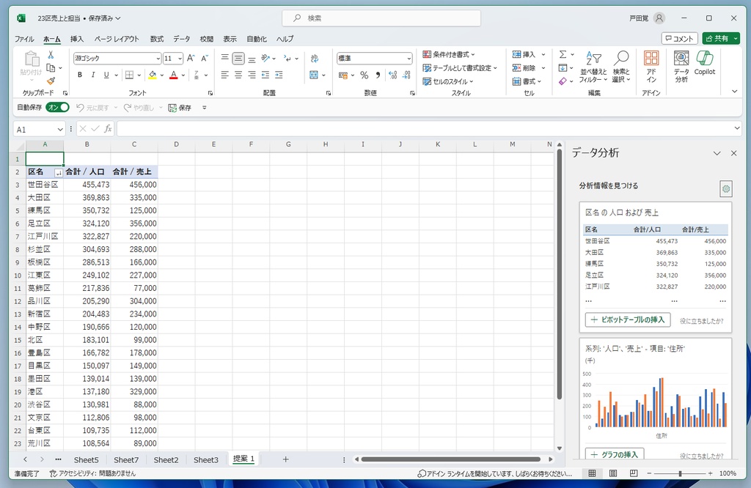Click the Format Painter brush icon

(51, 81)
